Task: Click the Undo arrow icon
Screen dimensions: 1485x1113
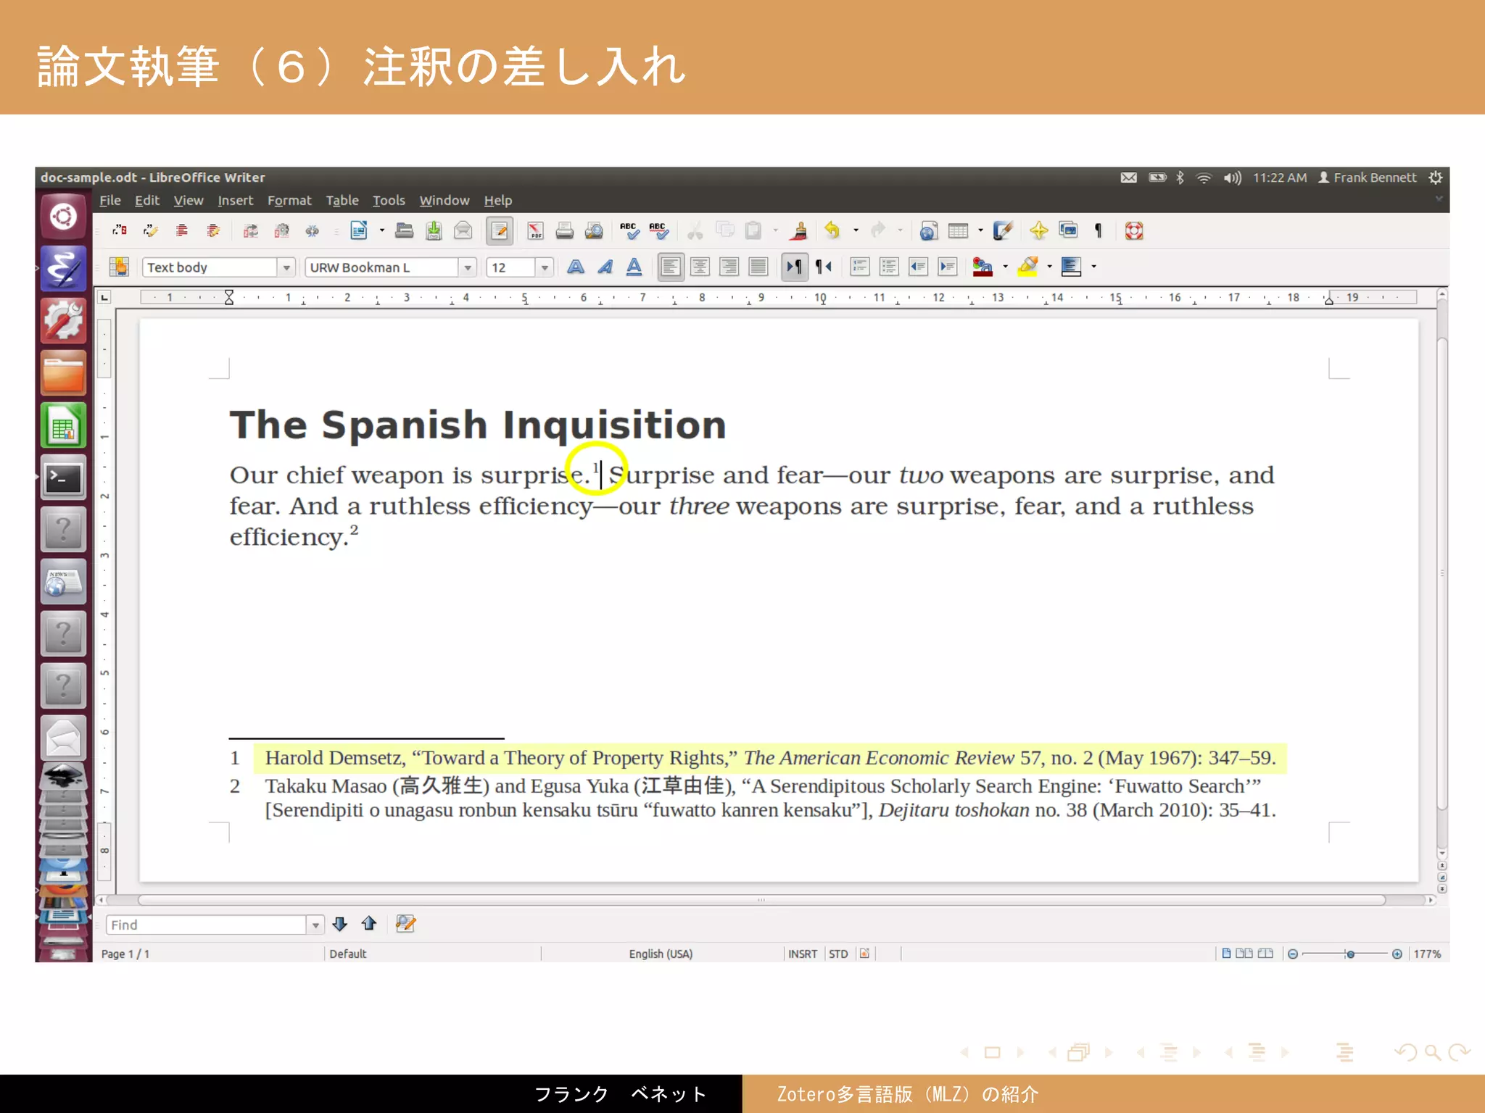Action: coord(832,230)
